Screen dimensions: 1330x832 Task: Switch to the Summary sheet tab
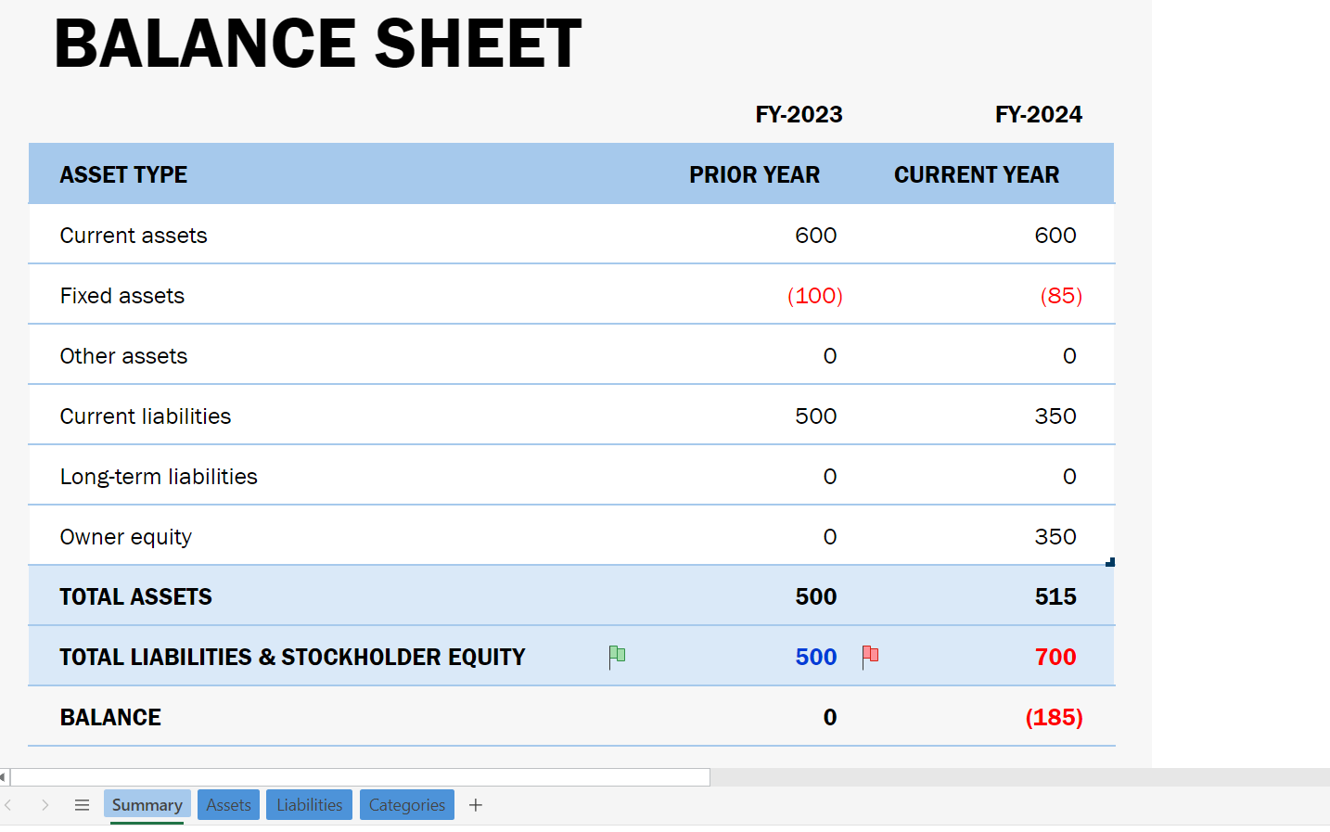147,805
